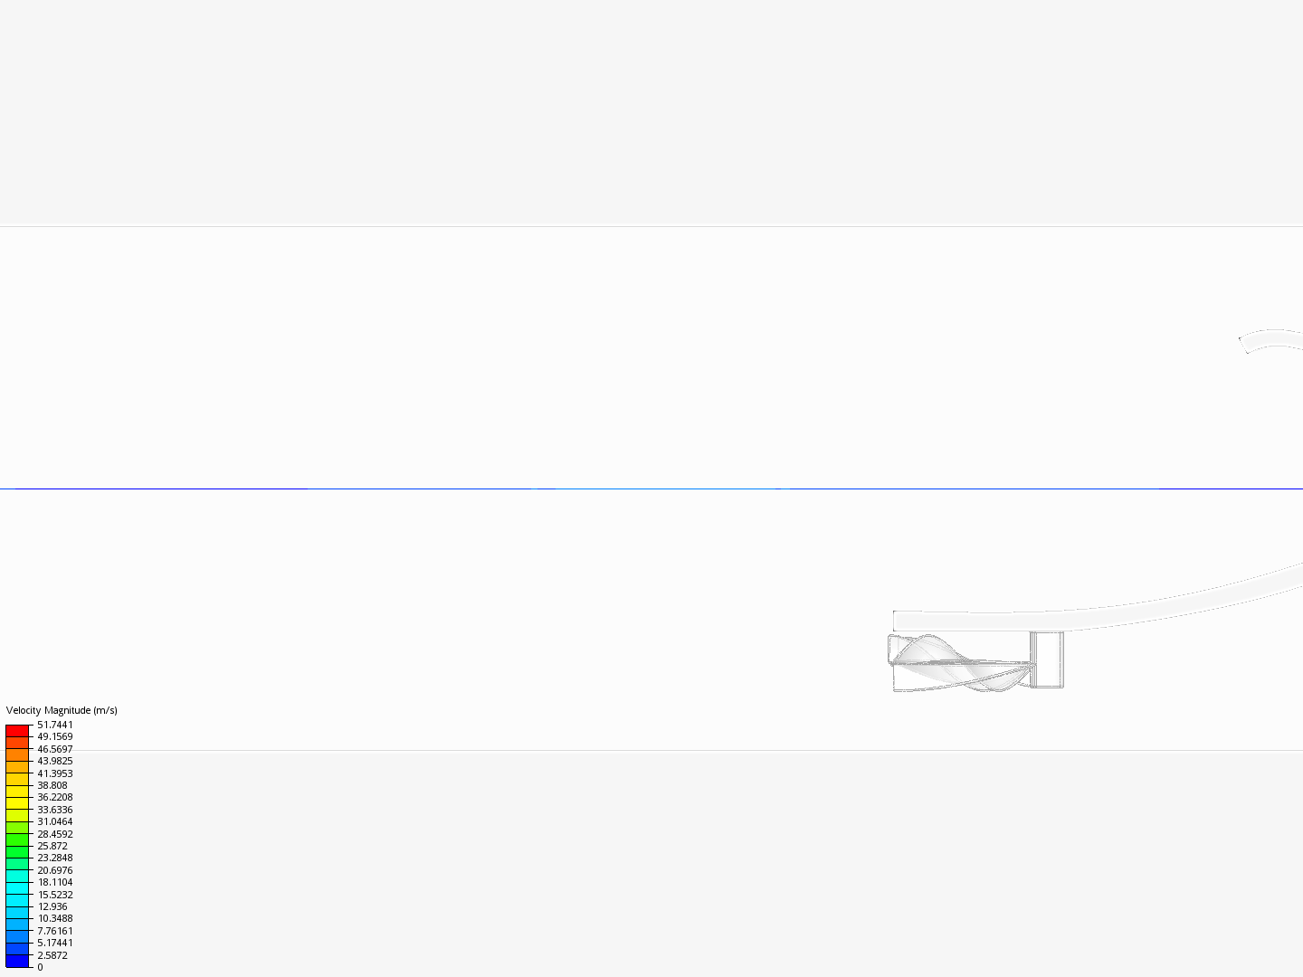Select the 2.5872 legend value
This screenshot has height=977, width=1303.
52,955
